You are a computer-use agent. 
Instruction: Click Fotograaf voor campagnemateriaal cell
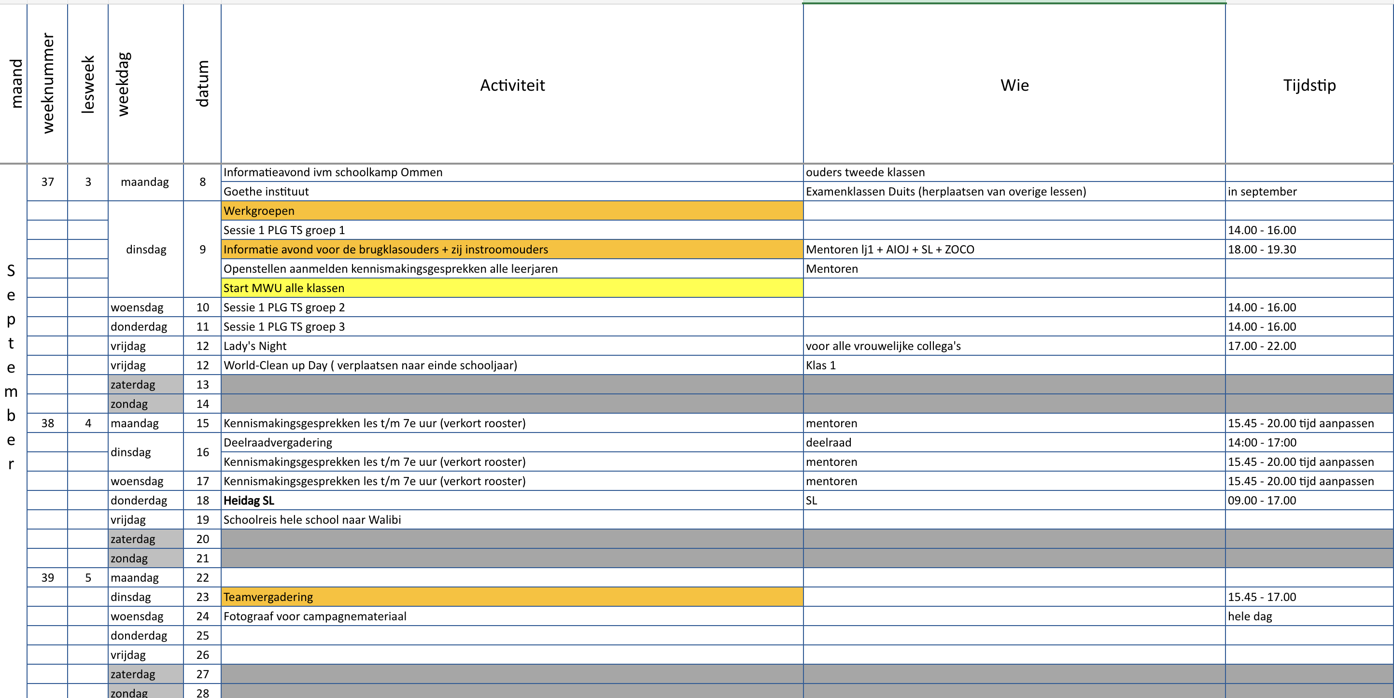[512, 616]
